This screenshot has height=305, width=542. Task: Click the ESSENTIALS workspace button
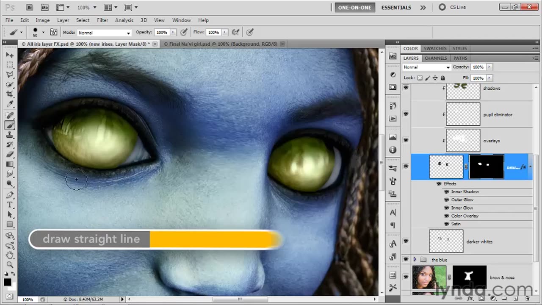(396, 7)
